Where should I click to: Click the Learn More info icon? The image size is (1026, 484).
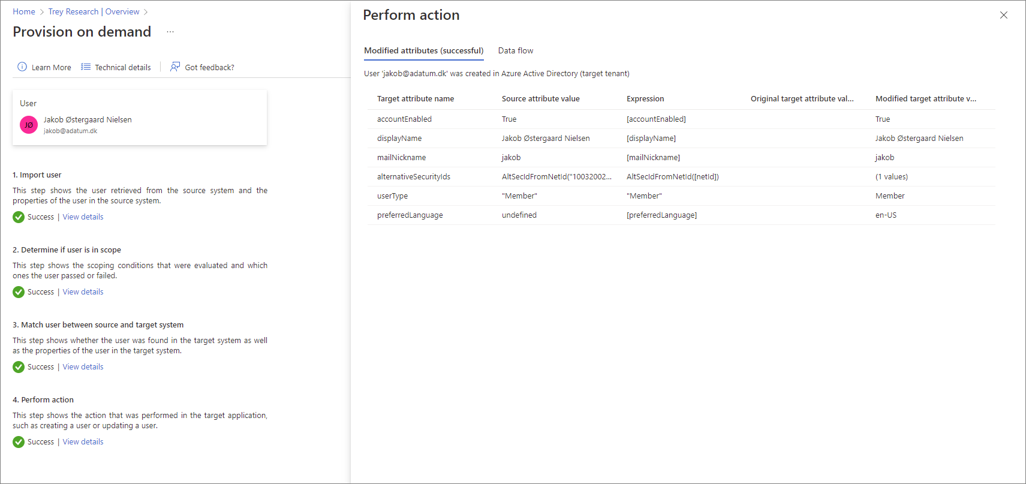22,67
